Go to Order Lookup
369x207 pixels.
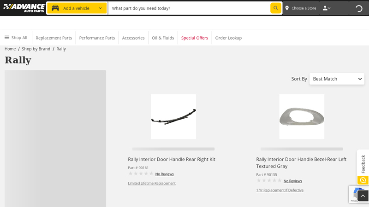[228, 38]
